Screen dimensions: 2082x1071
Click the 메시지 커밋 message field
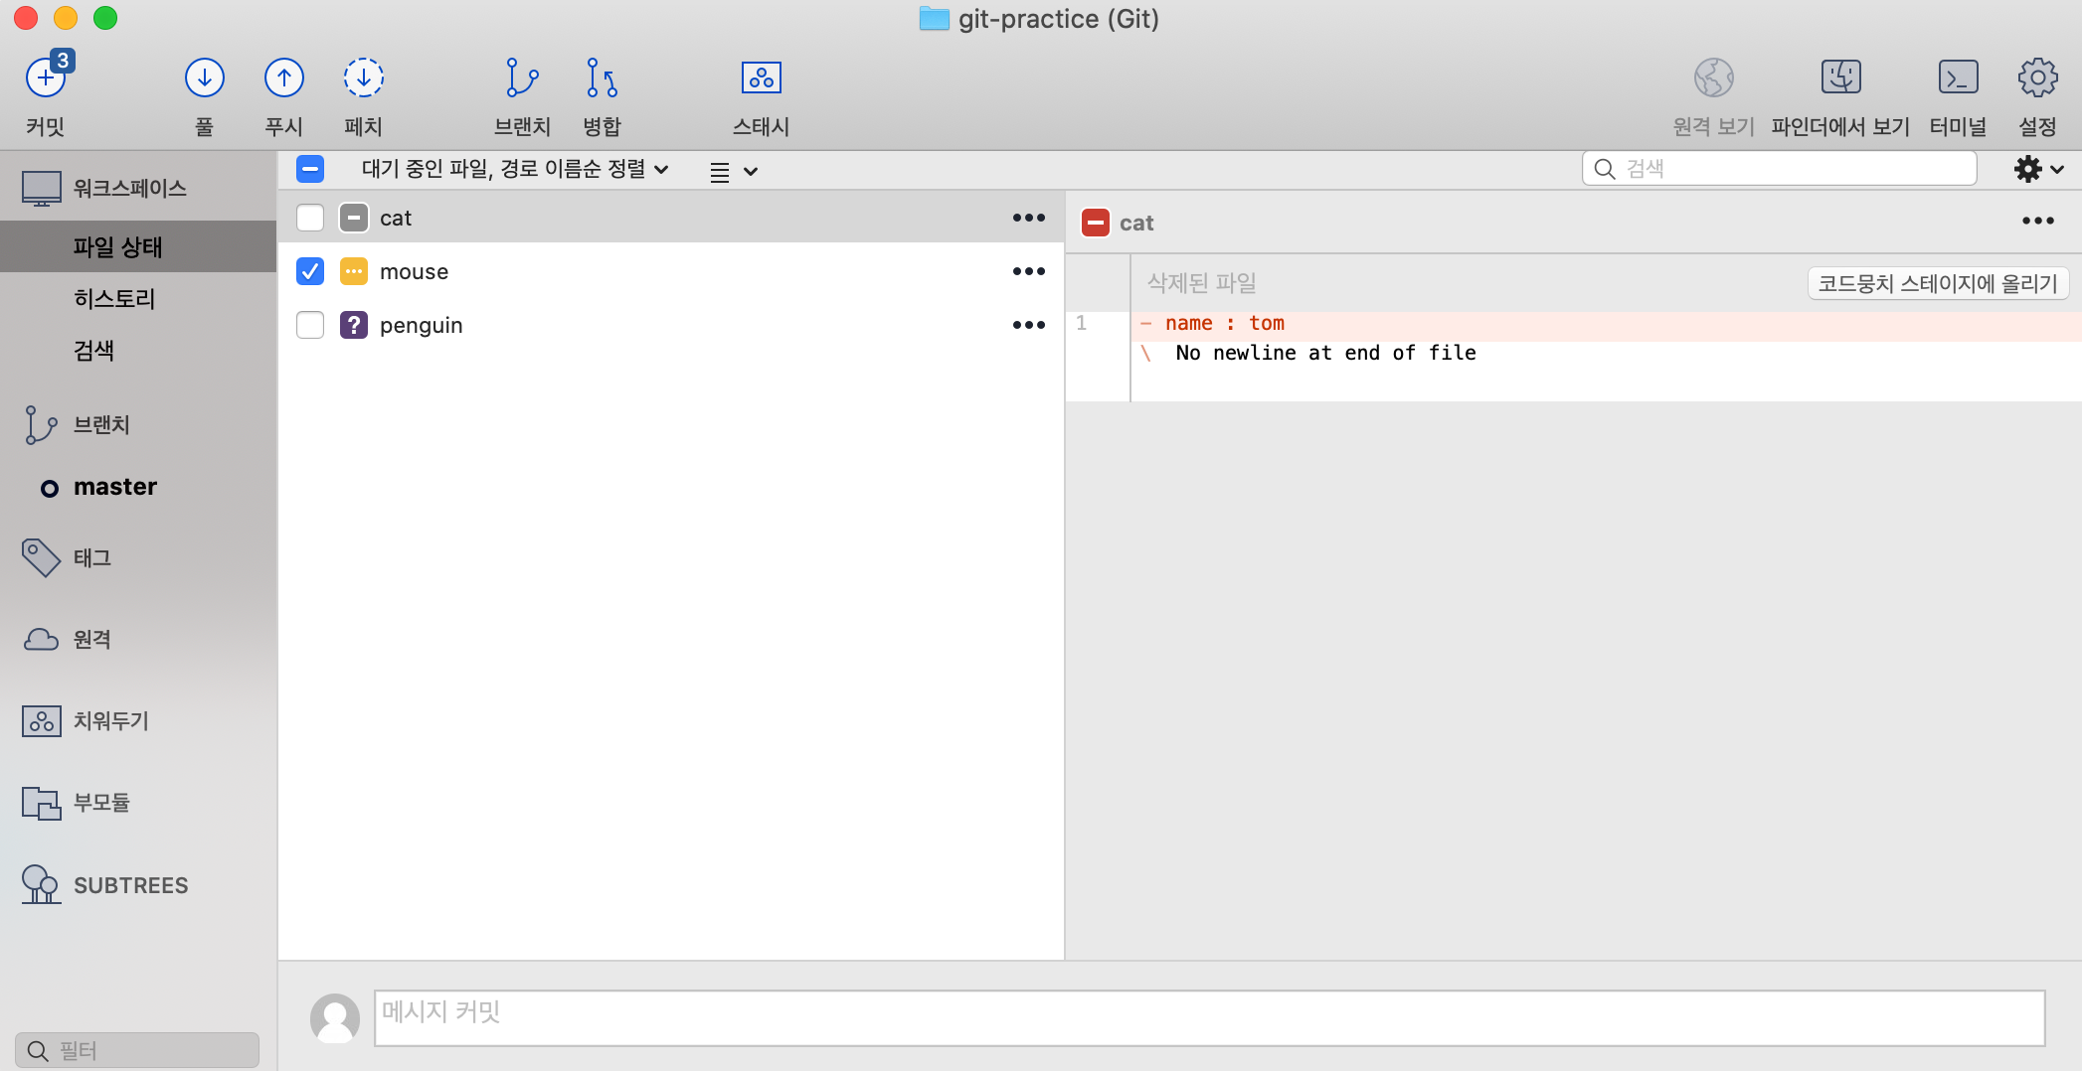point(1209,1017)
